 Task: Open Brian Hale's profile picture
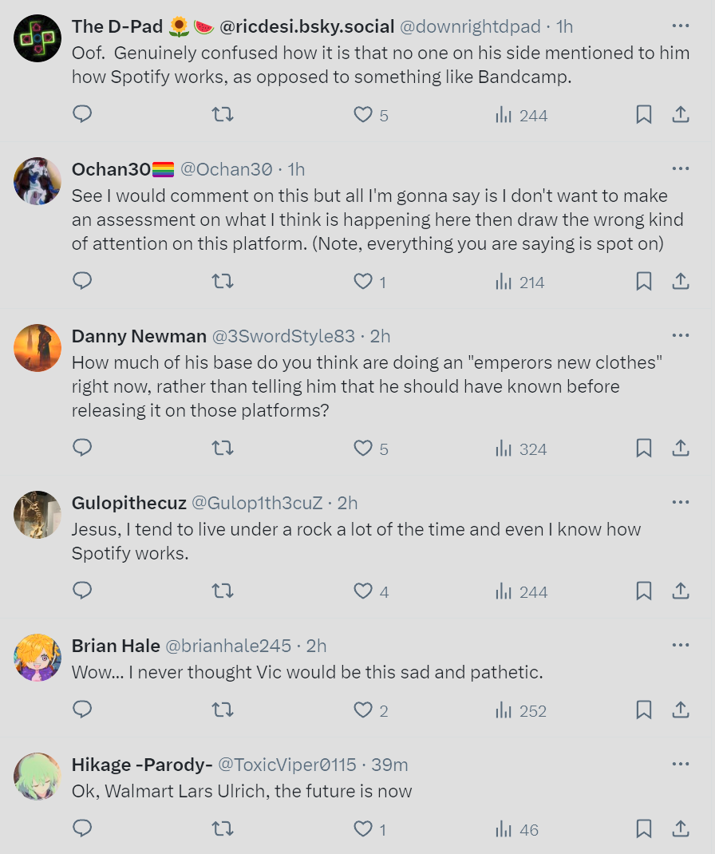tap(37, 658)
